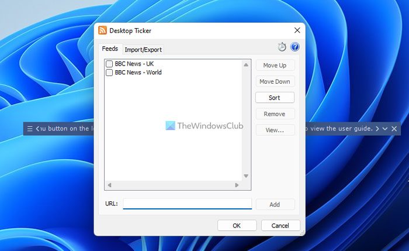The width and height of the screenshot is (409, 251).
Task: Click the feed list scroll left arrow
Action: [x=110, y=185]
